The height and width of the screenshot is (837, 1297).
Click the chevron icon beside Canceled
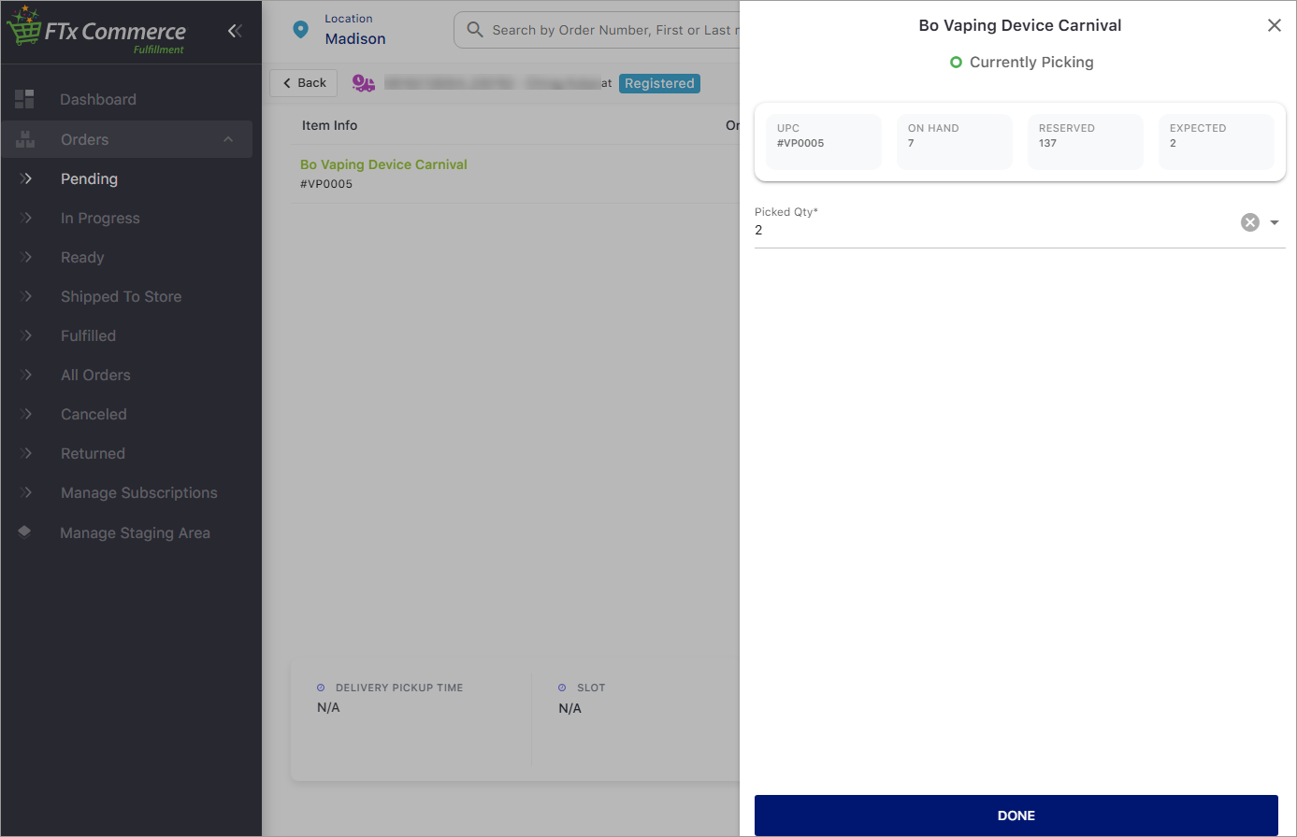pyautogui.click(x=26, y=414)
